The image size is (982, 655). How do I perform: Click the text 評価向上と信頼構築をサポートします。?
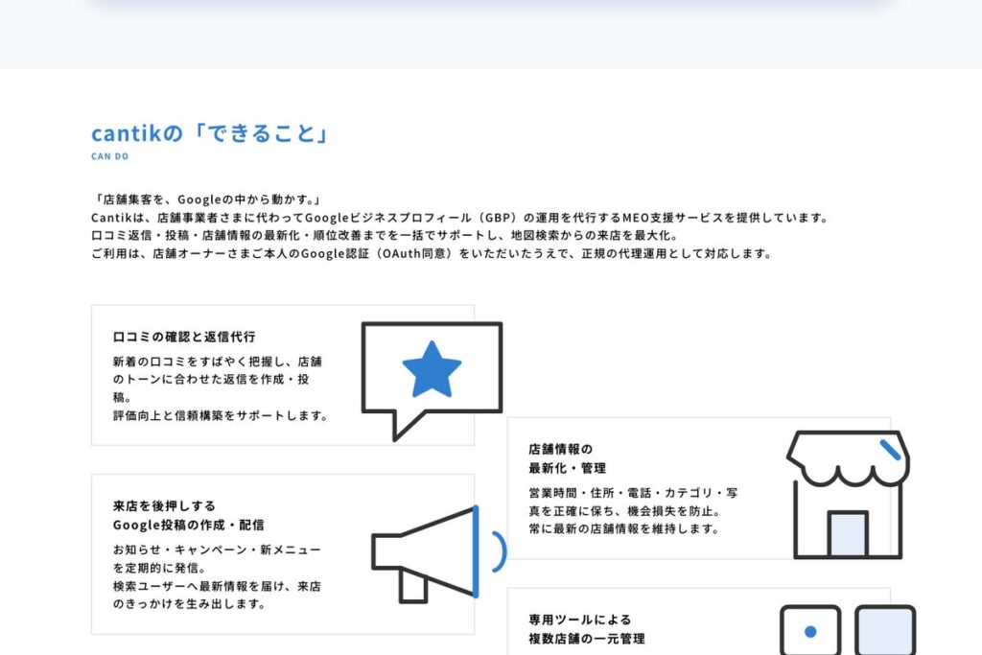pyautogui.click(x=221, y=416)
